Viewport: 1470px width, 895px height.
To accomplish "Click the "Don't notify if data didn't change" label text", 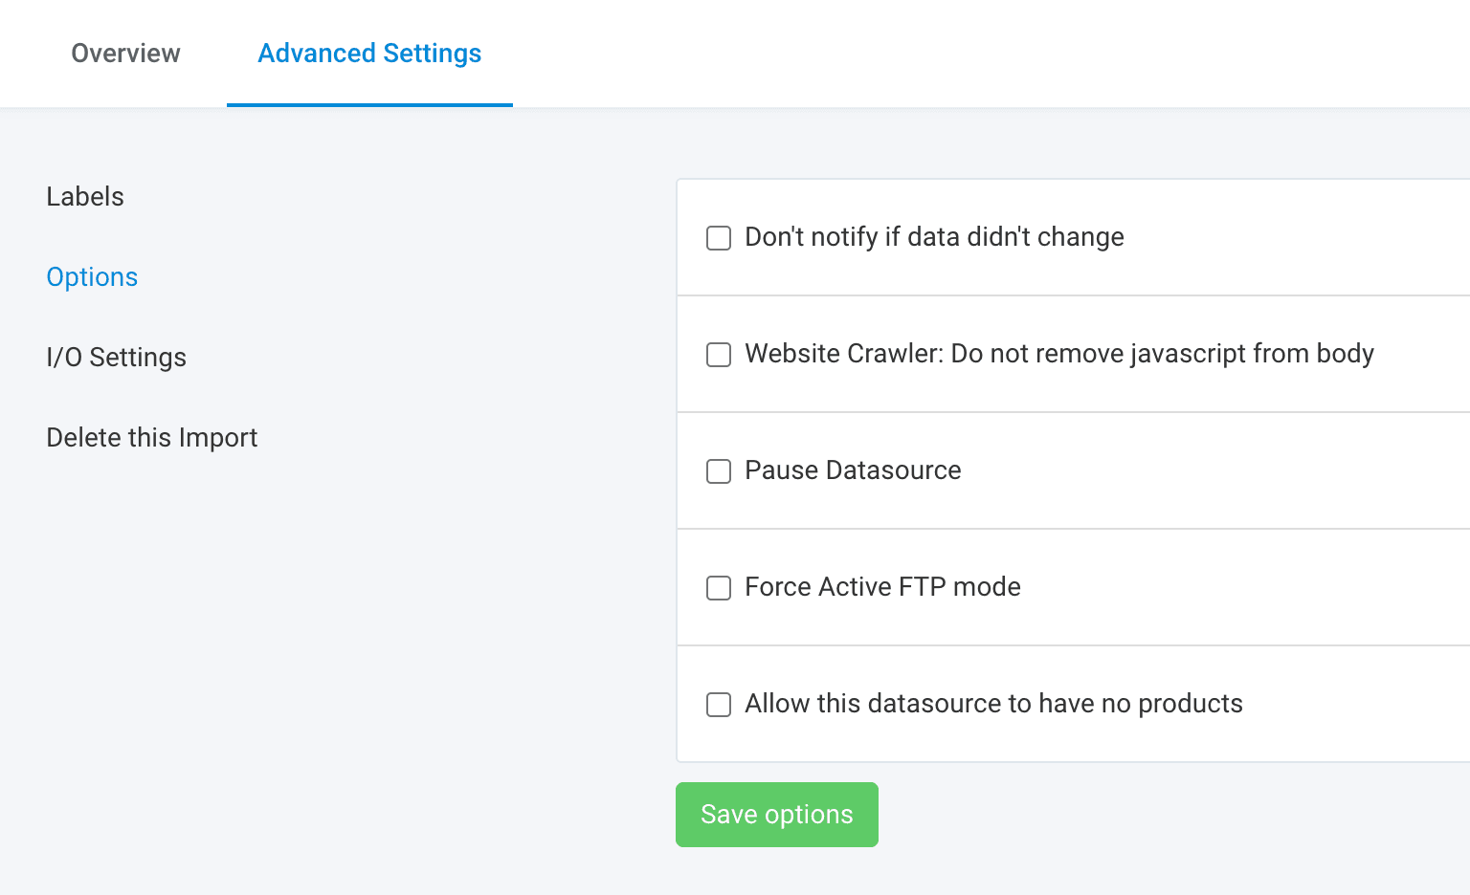I will click(x=934, y=237).
